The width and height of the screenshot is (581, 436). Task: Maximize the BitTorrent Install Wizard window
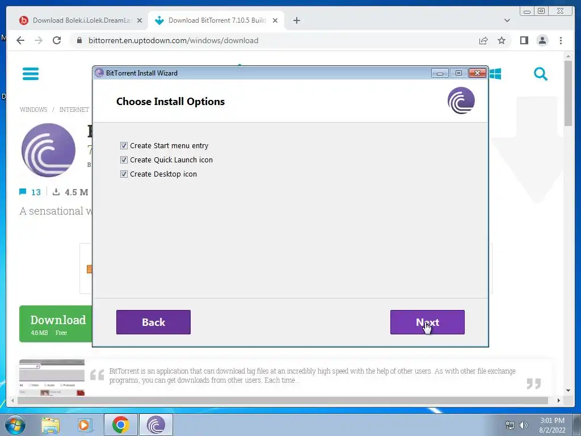(458, 73)
